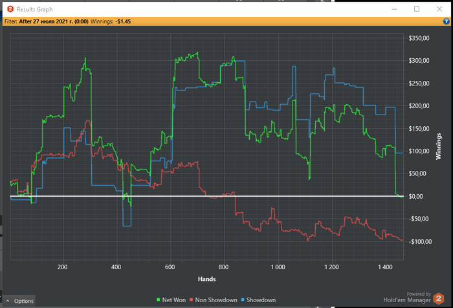Click the $100,00 axis label
453x308 pixels.
(419, 151)
